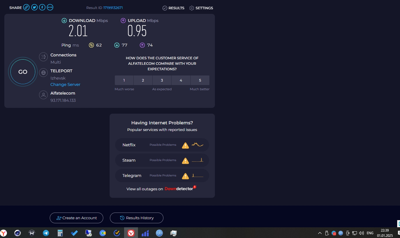Rate customer service as 5
400x238 pixels.
(x=200, y=80)
